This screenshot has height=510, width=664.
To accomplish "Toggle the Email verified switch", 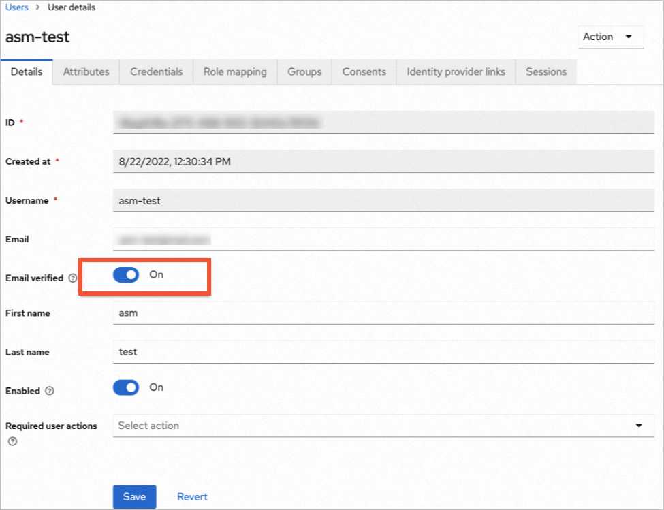I will (x=126, y=274).
